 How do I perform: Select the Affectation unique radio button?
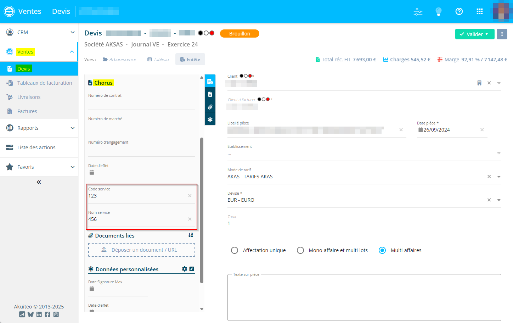click(235, 250)
